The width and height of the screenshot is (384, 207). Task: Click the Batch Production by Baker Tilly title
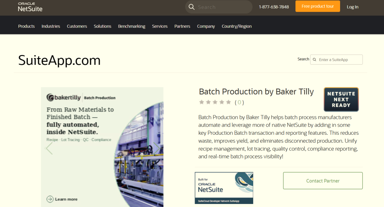256,92
